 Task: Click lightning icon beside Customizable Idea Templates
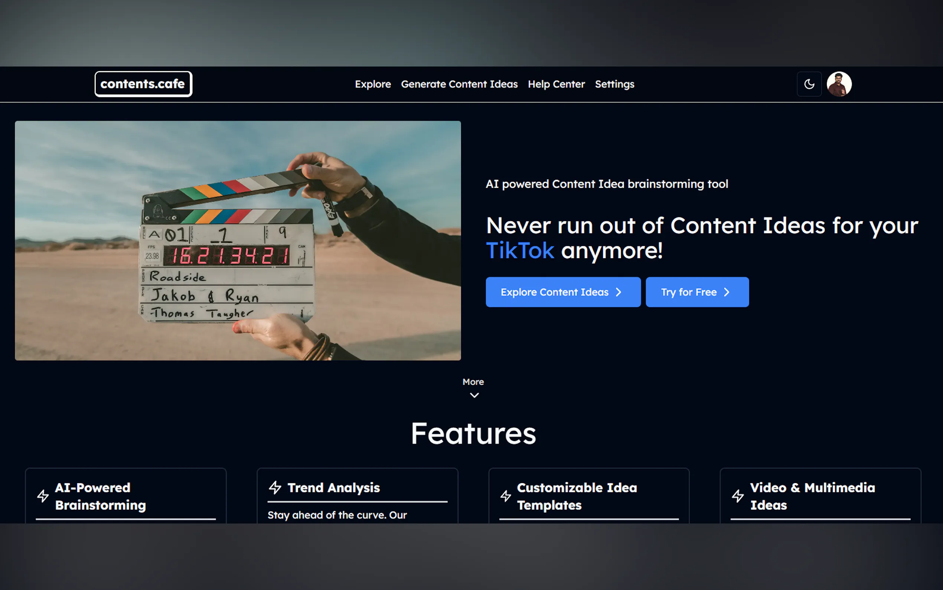tap(506, 496)
